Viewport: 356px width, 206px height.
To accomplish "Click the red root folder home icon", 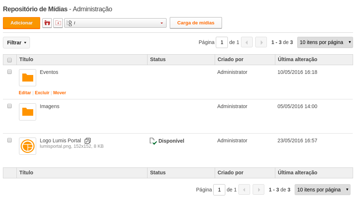I will click(47, 23).
